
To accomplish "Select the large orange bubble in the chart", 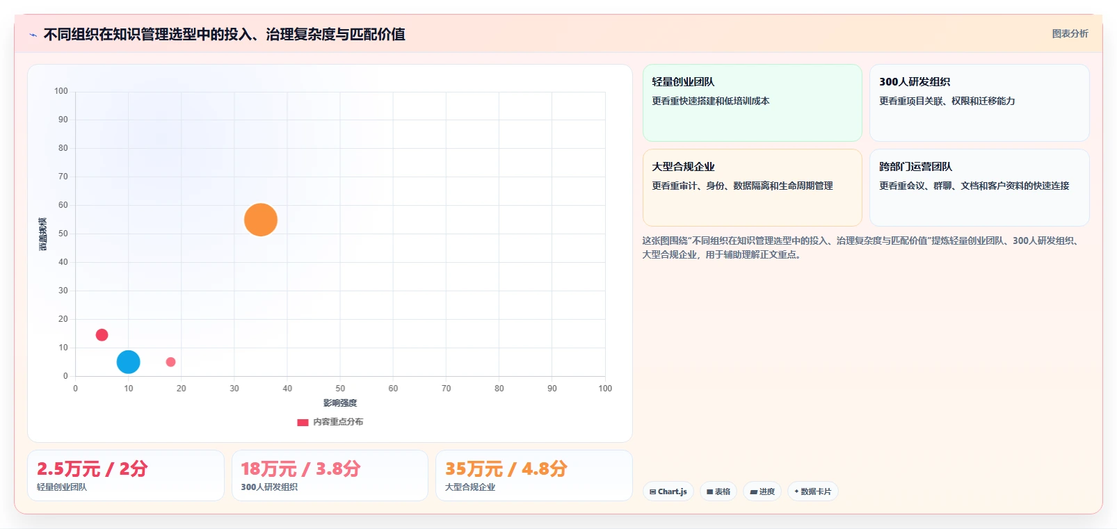I will (x=261, y=220).
